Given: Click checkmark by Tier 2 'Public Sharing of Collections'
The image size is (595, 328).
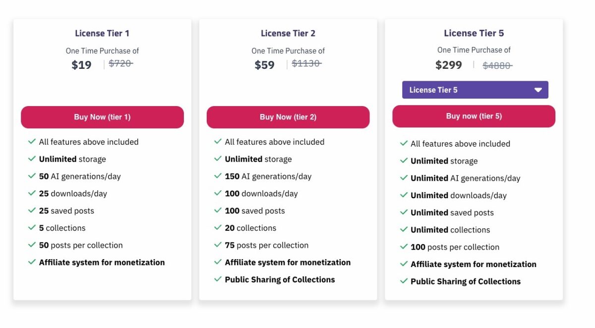Looking at the screenshot, I should pyautogui.click(x=218, y=279).
